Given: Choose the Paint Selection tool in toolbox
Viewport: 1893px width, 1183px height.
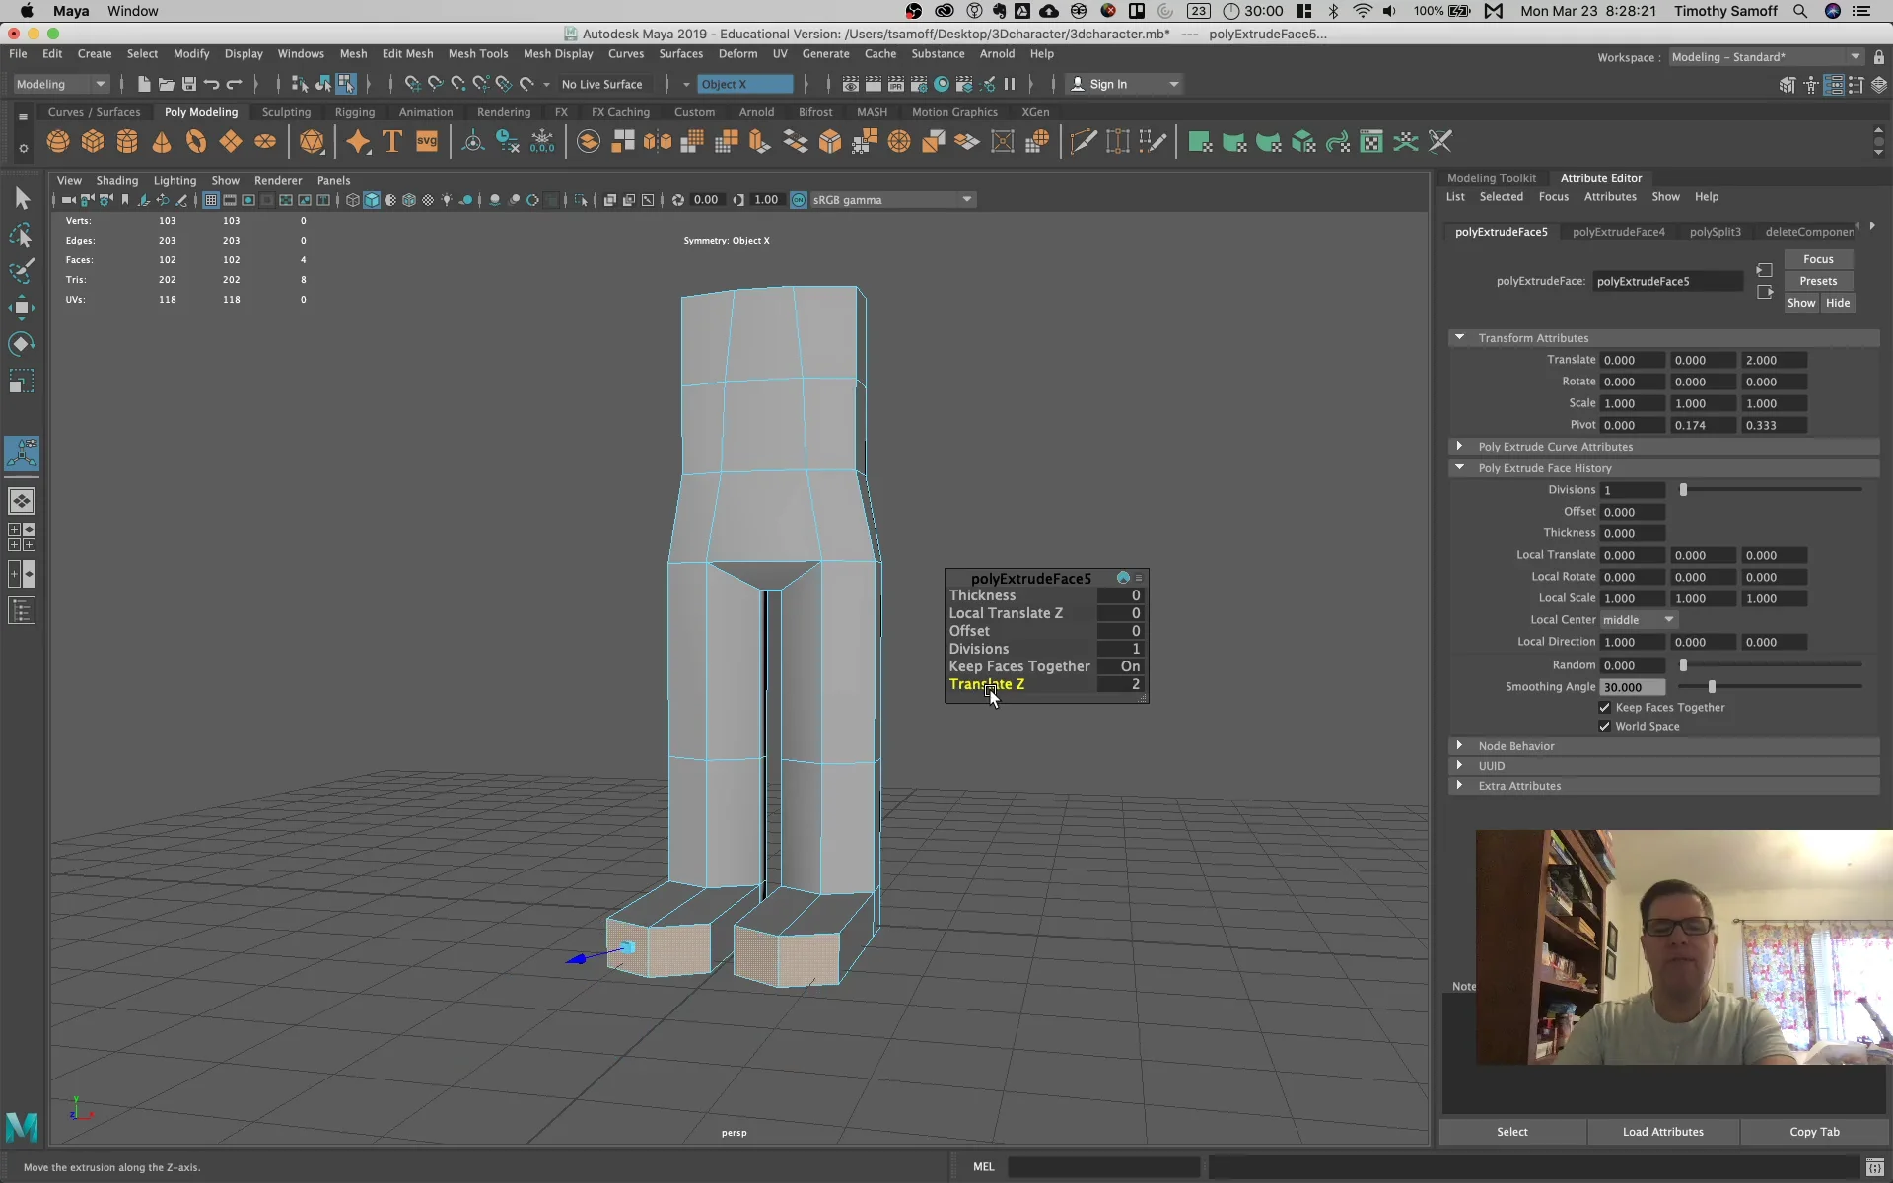Looking at the screenshot, I should pos(22,271).
